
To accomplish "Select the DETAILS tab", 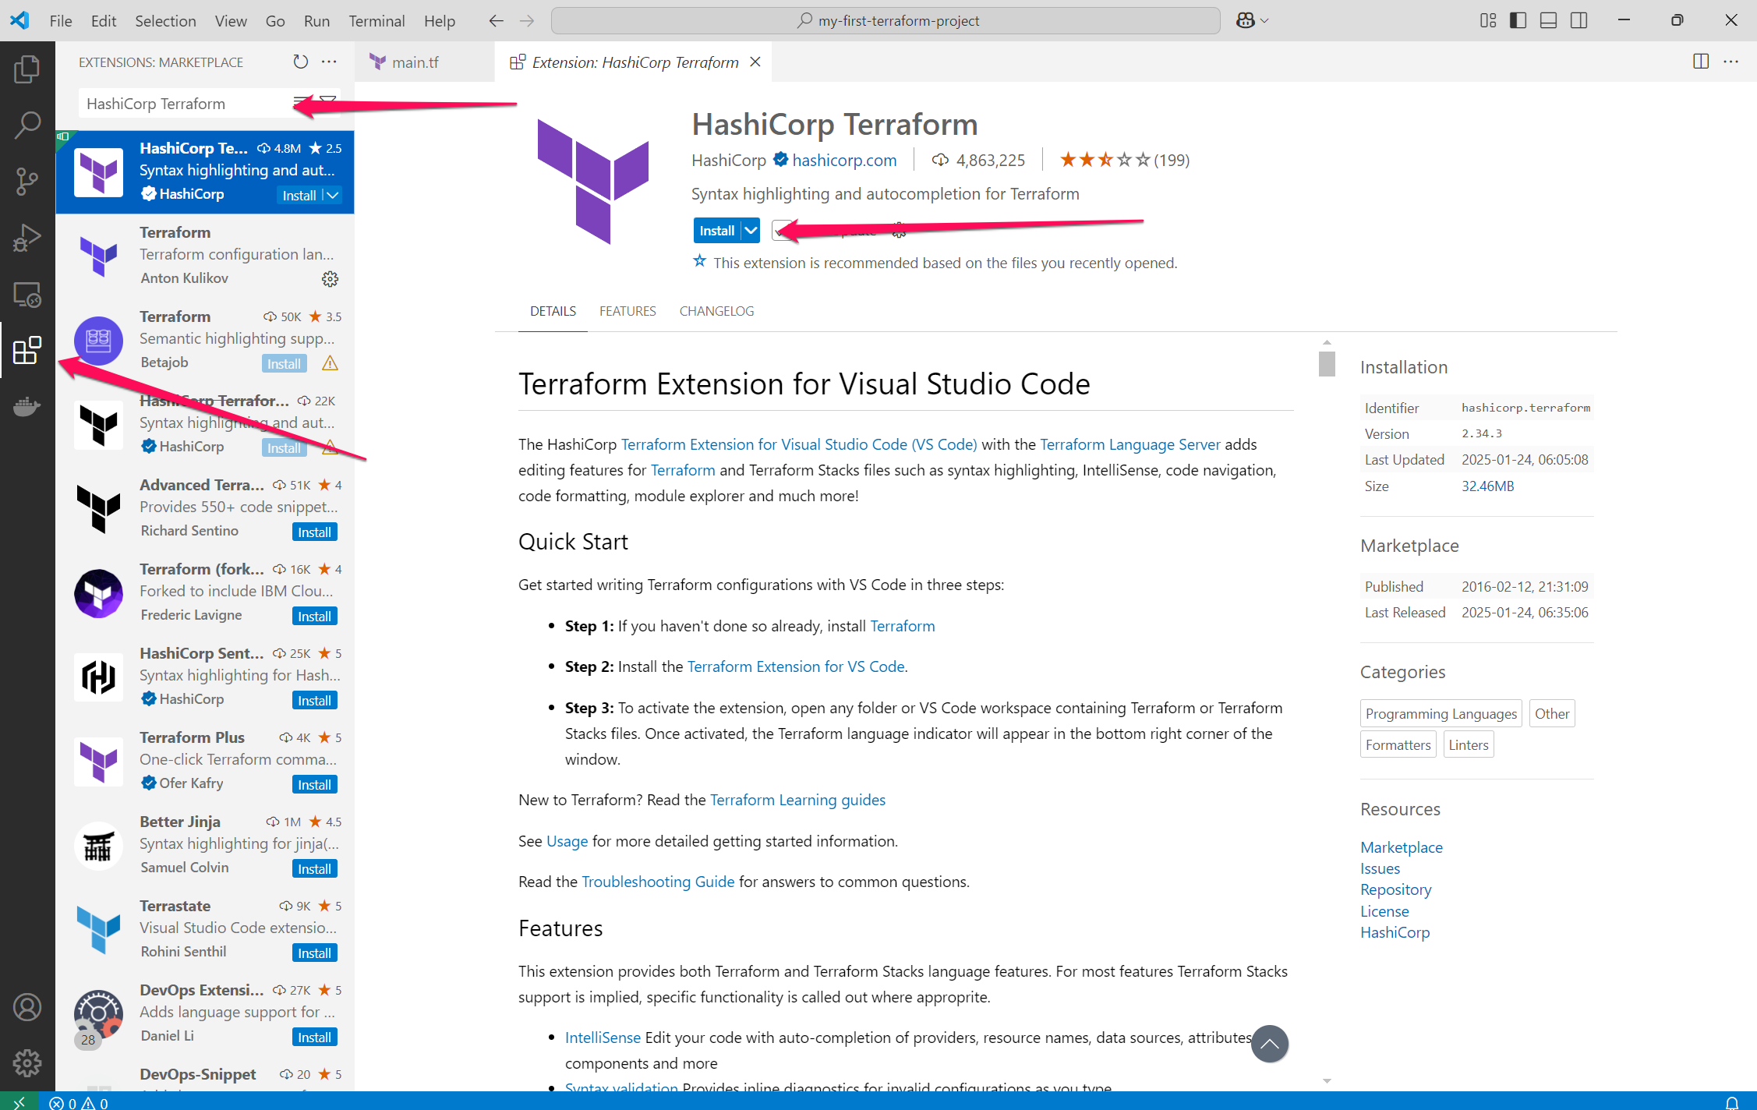I will [553, 311].
